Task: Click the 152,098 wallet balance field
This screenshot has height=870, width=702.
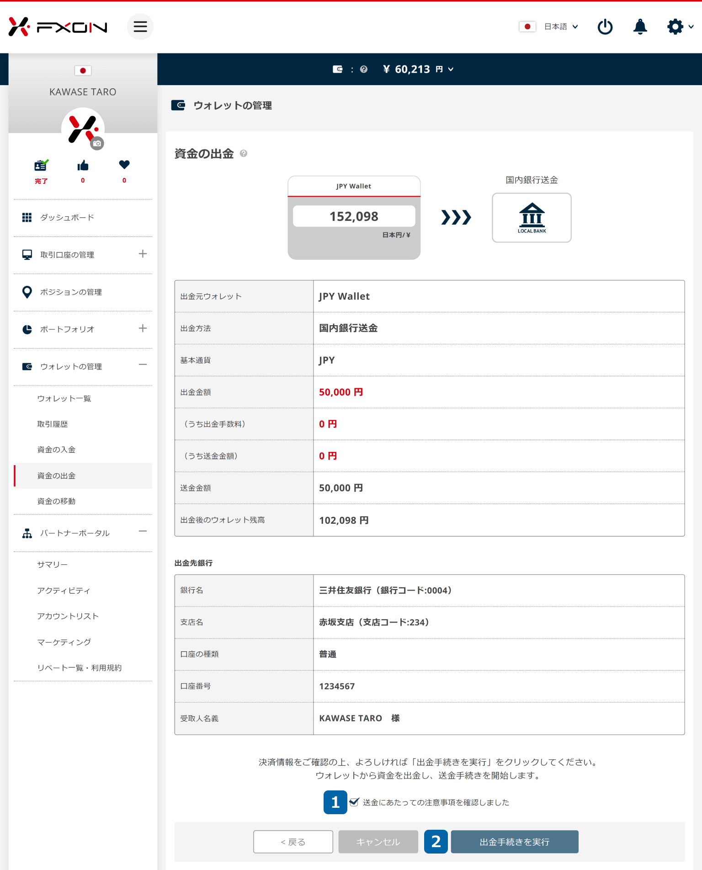Action: tap(354, 216)
